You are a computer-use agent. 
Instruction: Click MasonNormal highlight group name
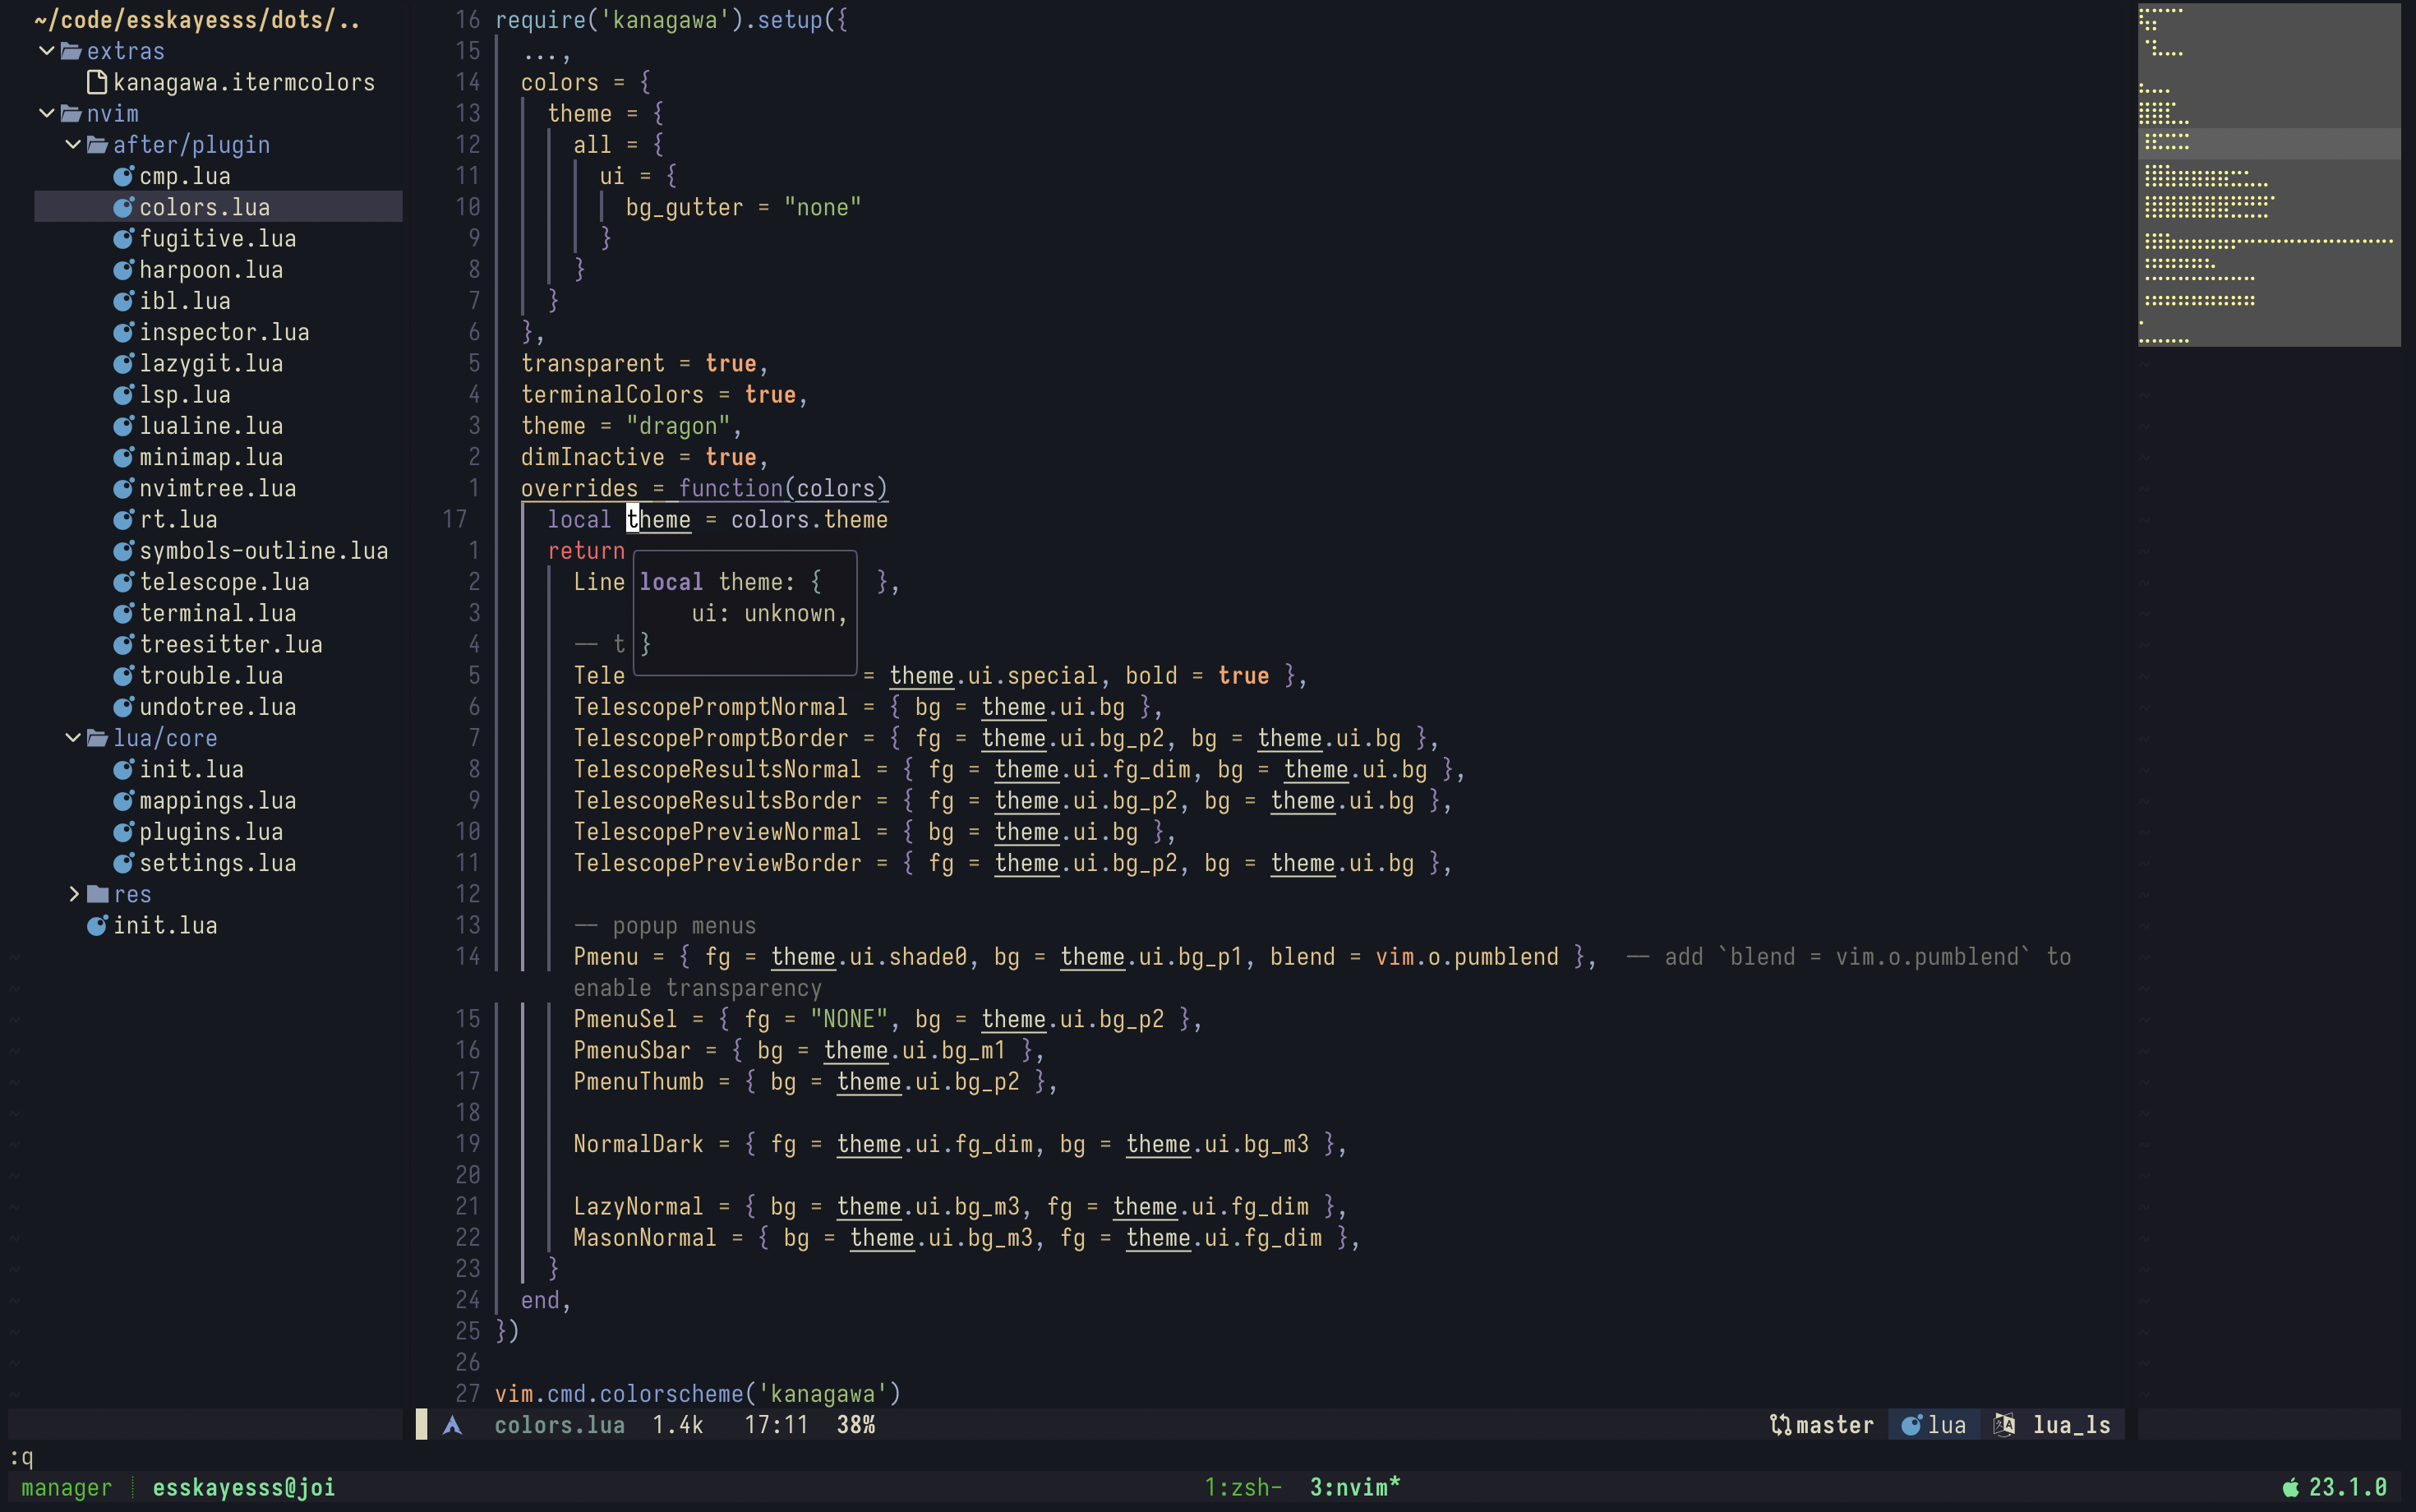[645, 1237]
